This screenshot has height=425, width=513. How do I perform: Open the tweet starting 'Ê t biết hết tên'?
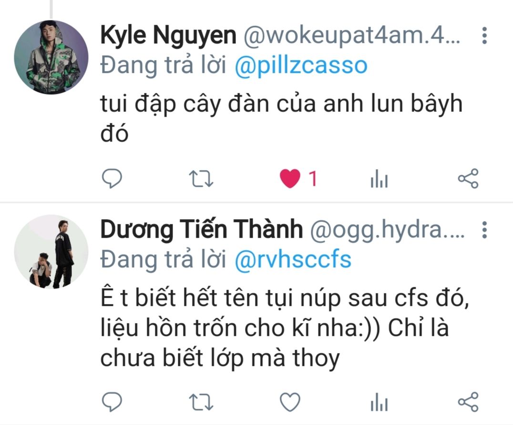(x=285, y=328)
